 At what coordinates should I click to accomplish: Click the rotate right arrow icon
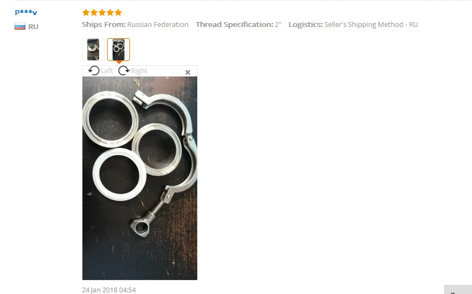(x=124, y=71)
